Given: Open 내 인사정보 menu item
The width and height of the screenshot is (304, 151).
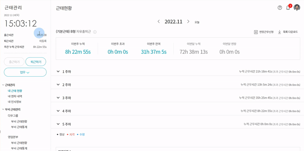Looking at the screenshot, I should (x=14, y=102).
